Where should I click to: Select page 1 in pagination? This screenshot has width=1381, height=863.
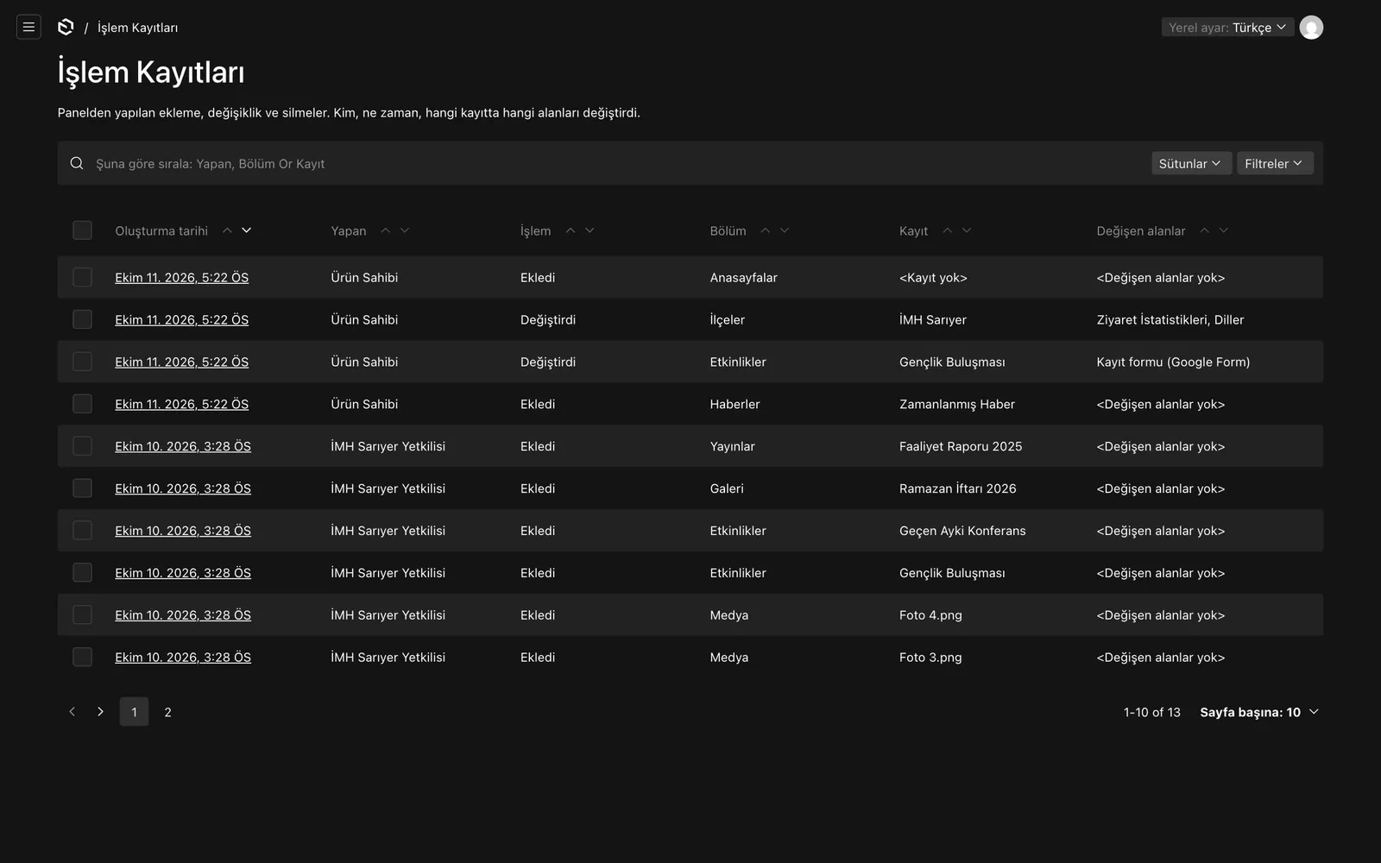point(134,712)
